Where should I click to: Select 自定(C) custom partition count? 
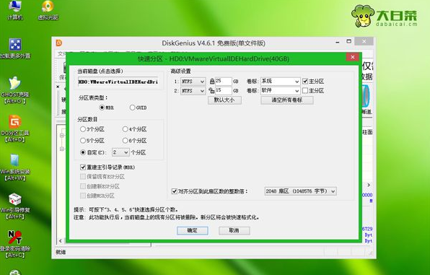click(x=93, y=152)
